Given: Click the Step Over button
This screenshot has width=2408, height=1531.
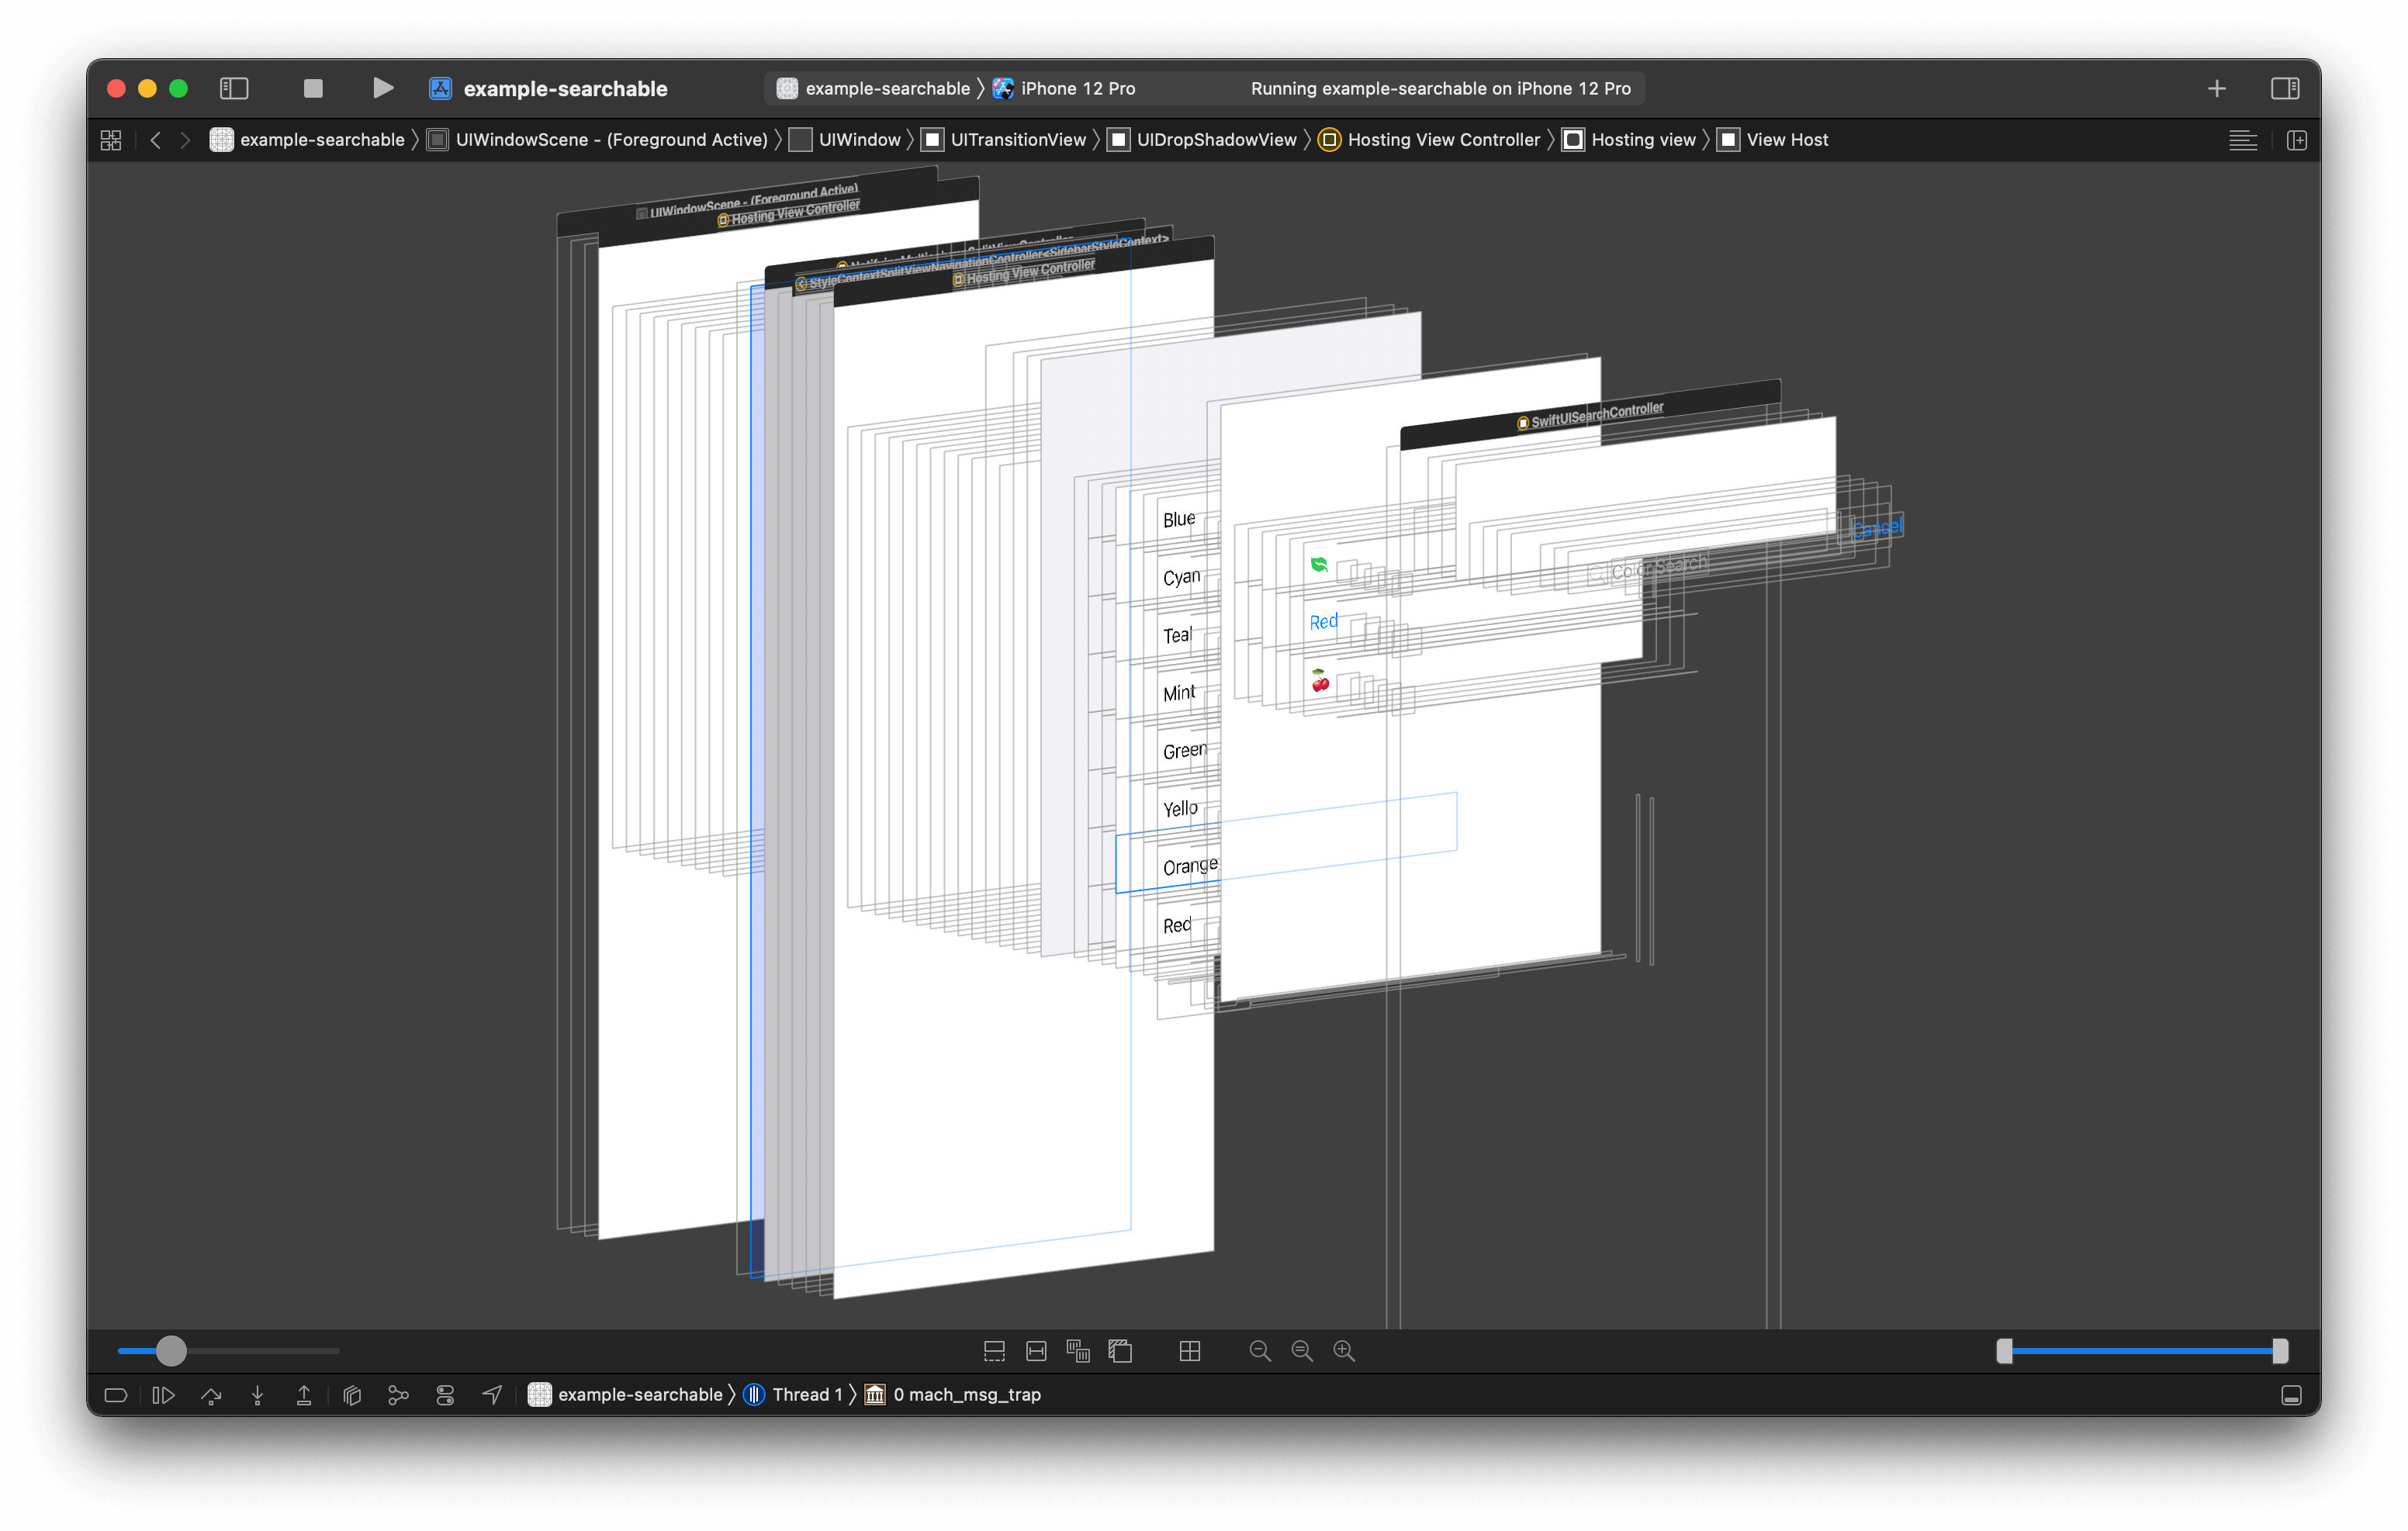Looking at the screenshot, I should [211, 1395].
